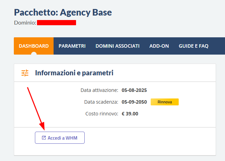Click the Data attivazione label
The width and height of the screenshot is (225, 161).
[99, 91]
